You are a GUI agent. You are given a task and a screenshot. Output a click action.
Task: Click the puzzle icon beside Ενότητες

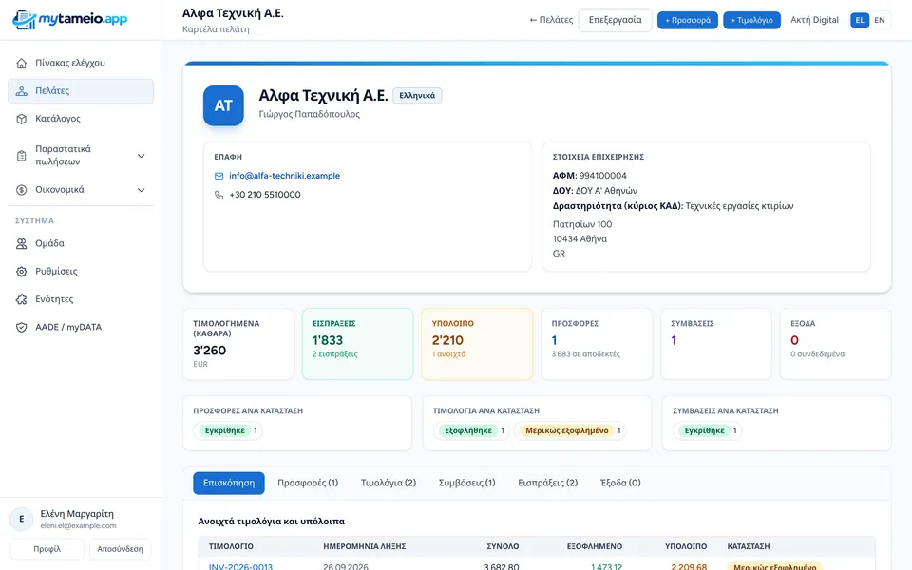click(x=22, y=299)
